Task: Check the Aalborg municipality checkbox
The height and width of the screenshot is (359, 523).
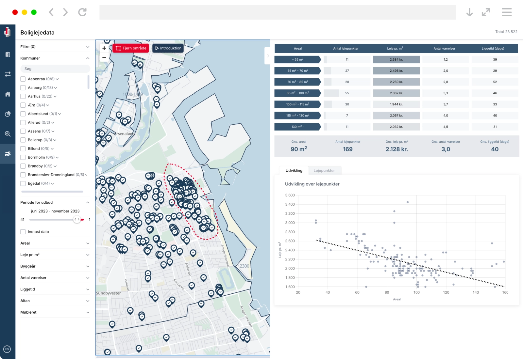Action: click(23, 88)
